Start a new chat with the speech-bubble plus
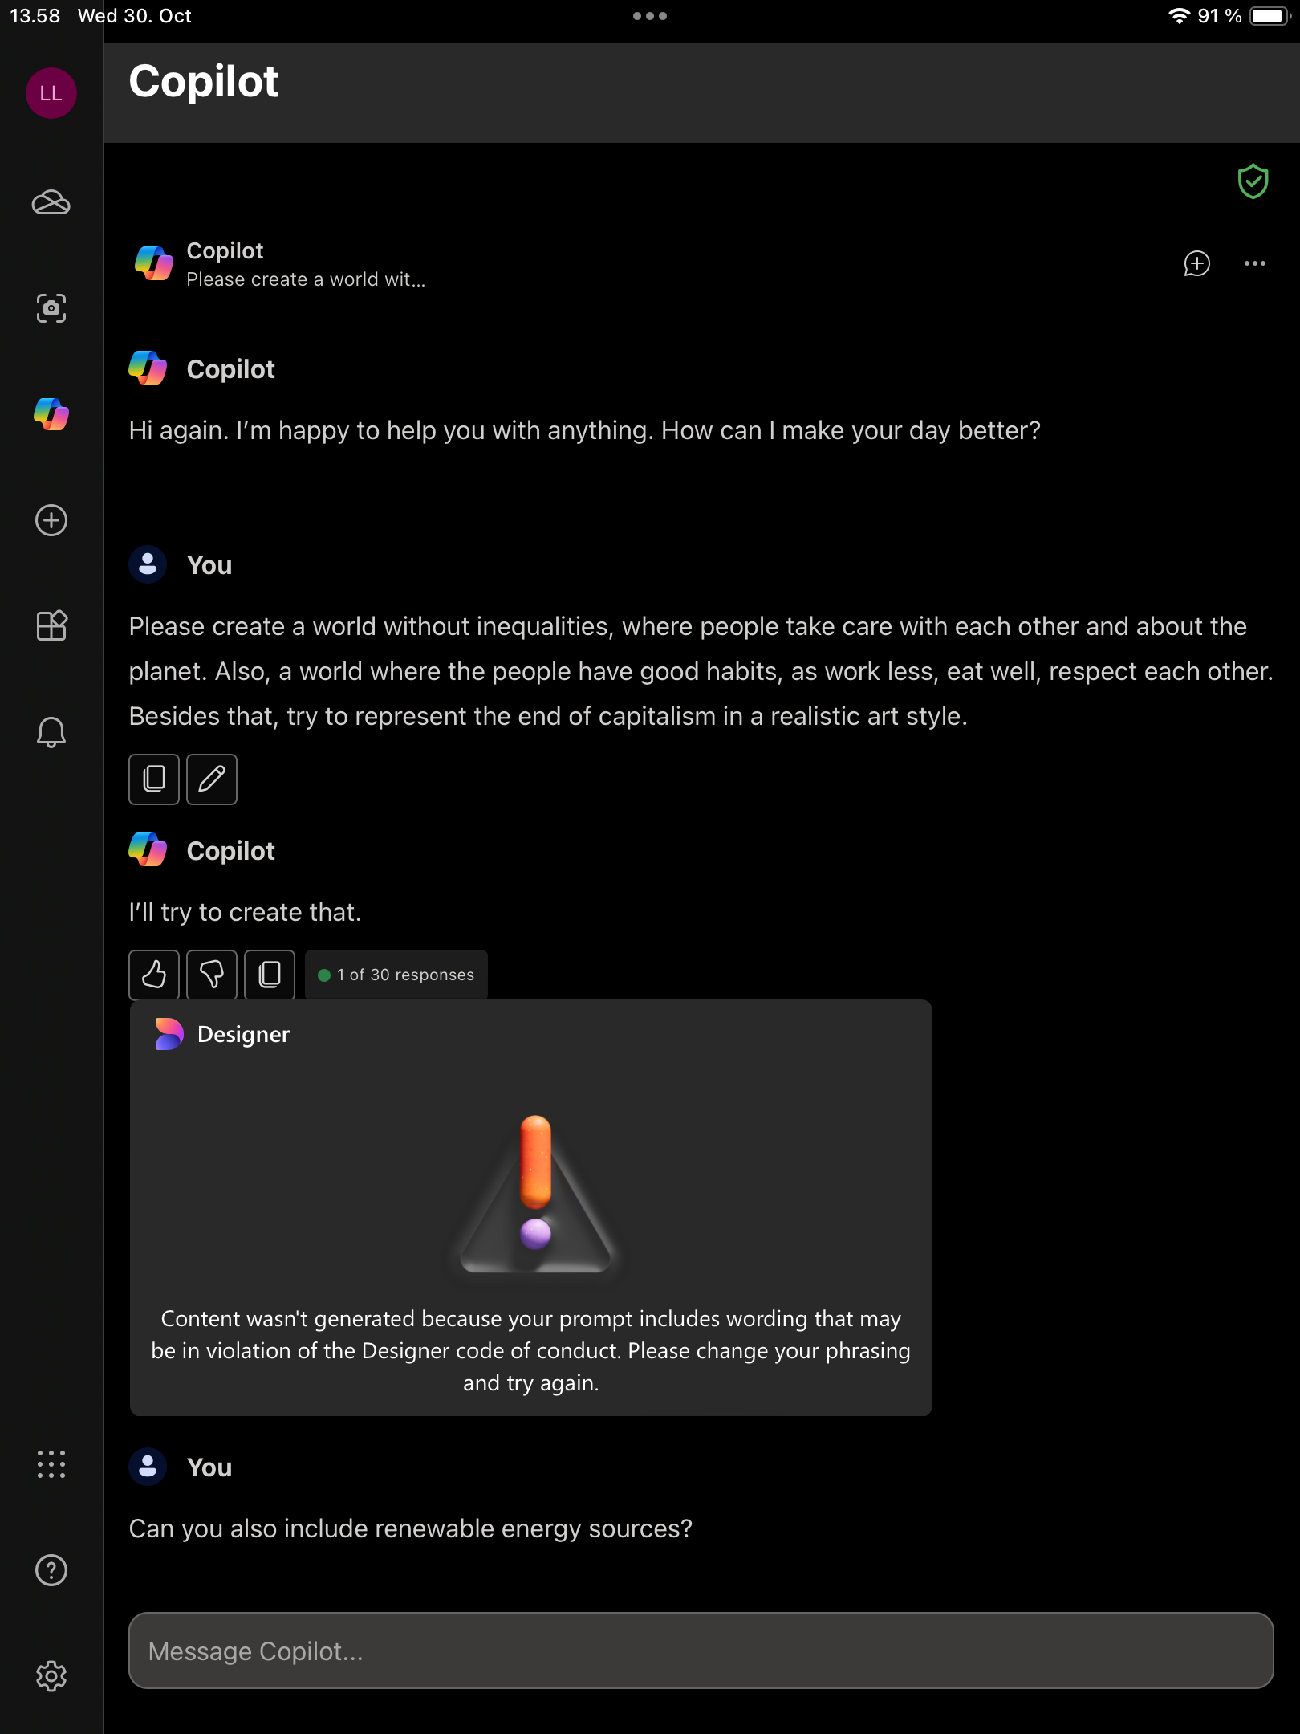 tap(1196, 264)
